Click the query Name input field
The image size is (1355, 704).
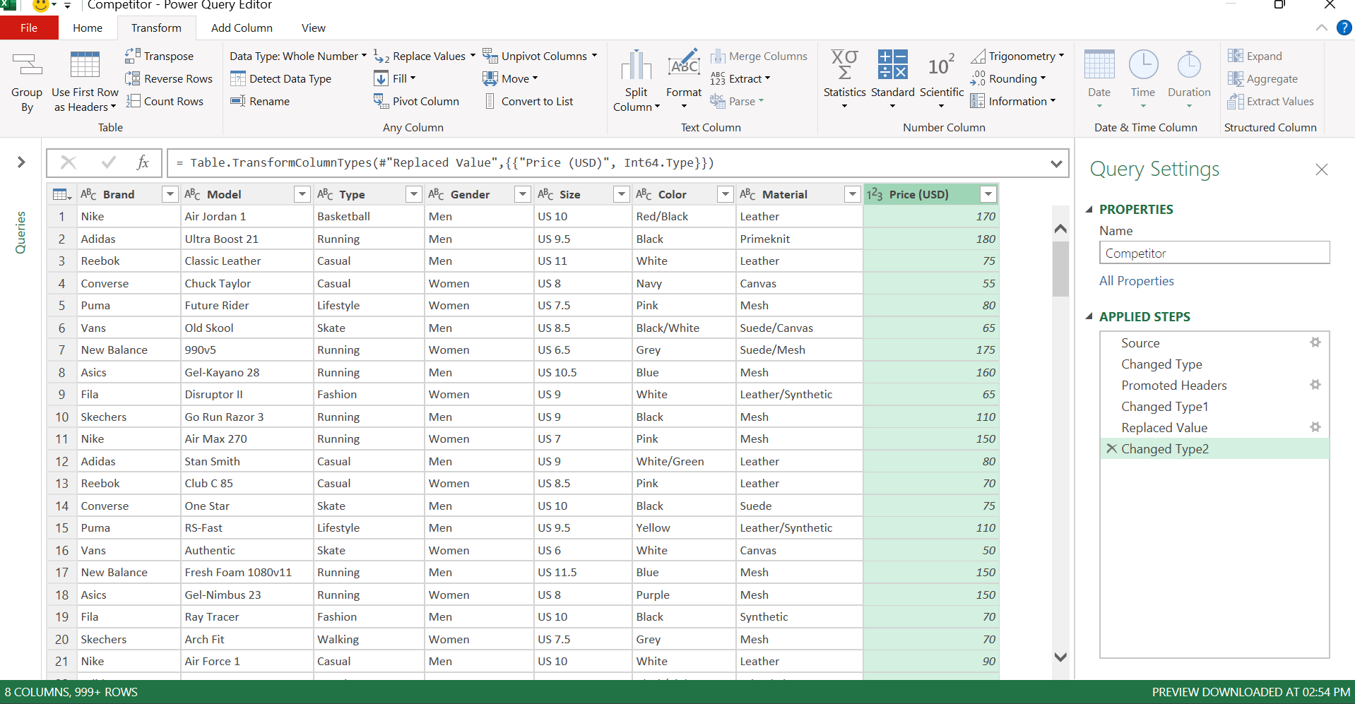[1214, 253]
